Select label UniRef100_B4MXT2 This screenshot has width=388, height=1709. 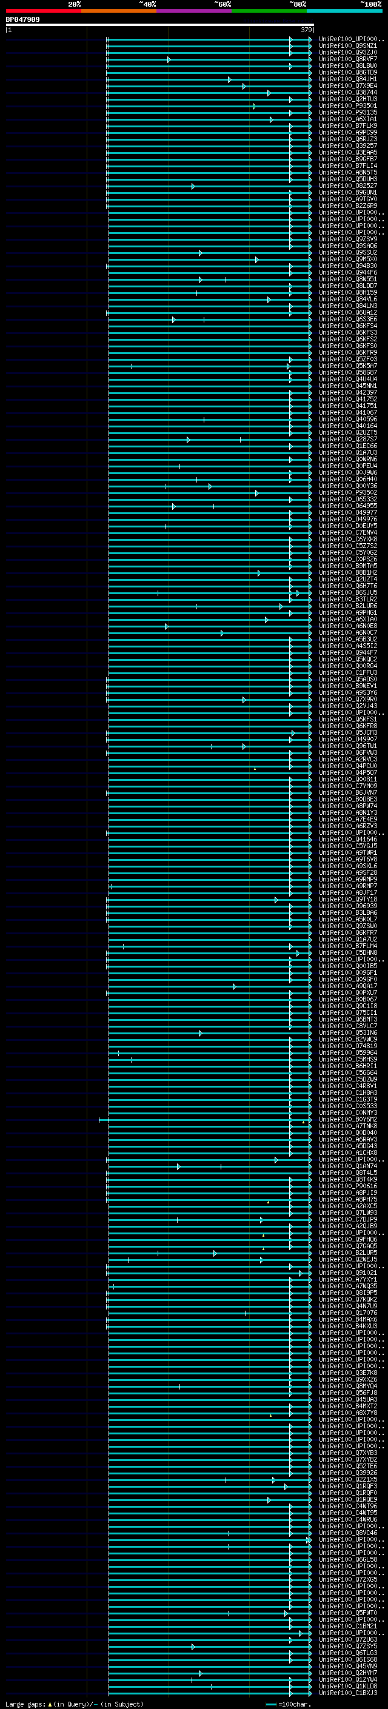pos(348,1406)
